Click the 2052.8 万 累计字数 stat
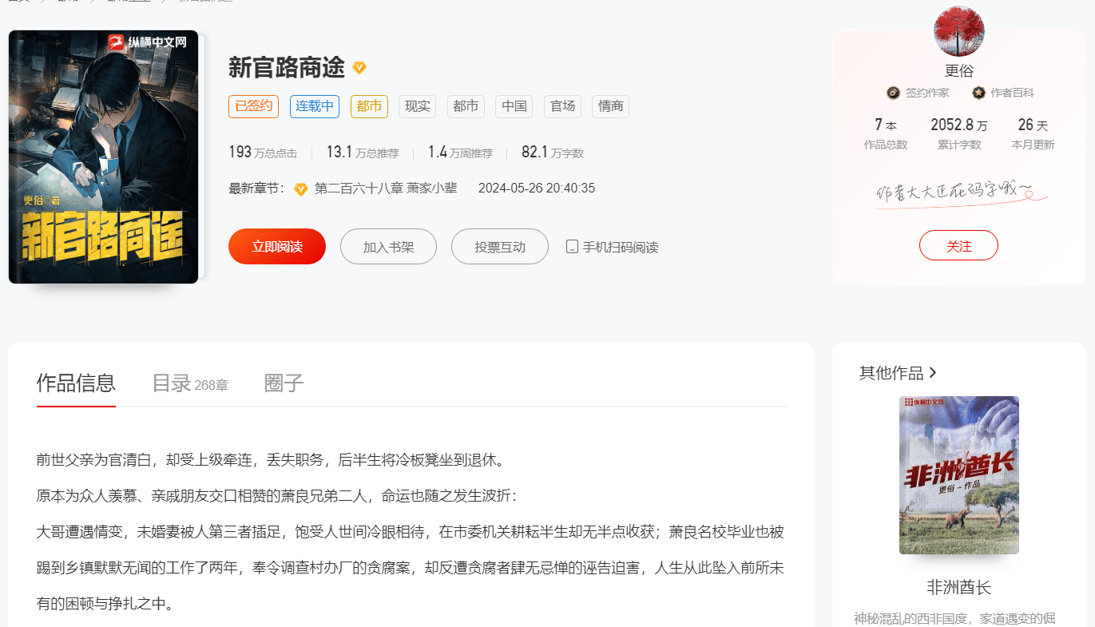This screenshot has width=1095, height=627. pos(959,134)
